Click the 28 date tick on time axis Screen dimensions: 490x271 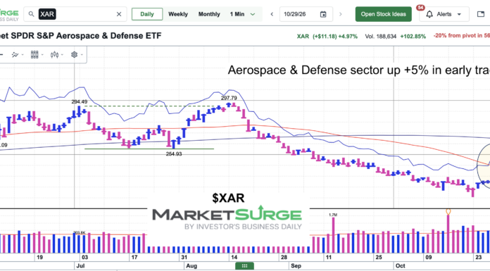(x=284, y=257)
